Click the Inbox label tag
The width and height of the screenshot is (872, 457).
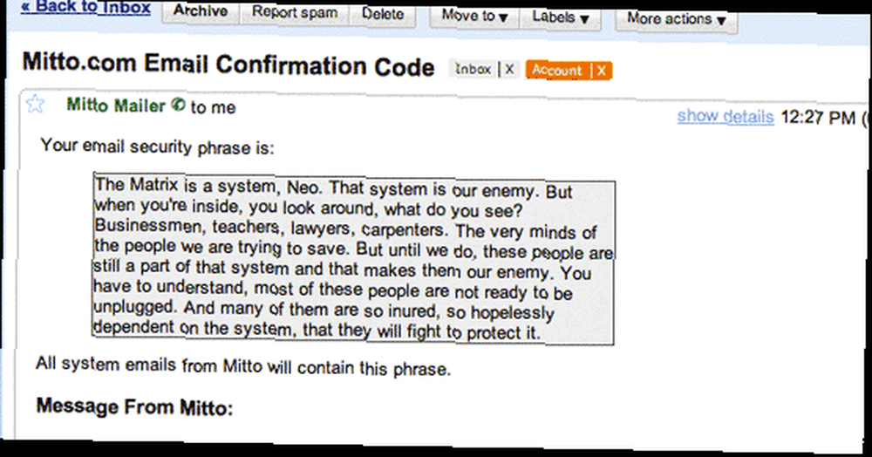[x=473, y=69]
